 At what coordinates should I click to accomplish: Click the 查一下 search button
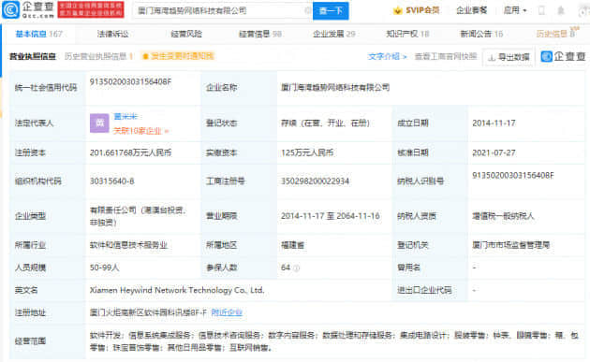[x=331, y=10]
